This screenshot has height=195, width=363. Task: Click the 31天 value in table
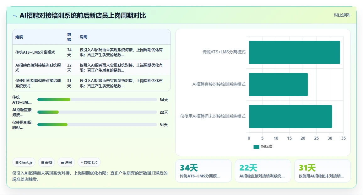pyautogui.click(x=69, y=83)
